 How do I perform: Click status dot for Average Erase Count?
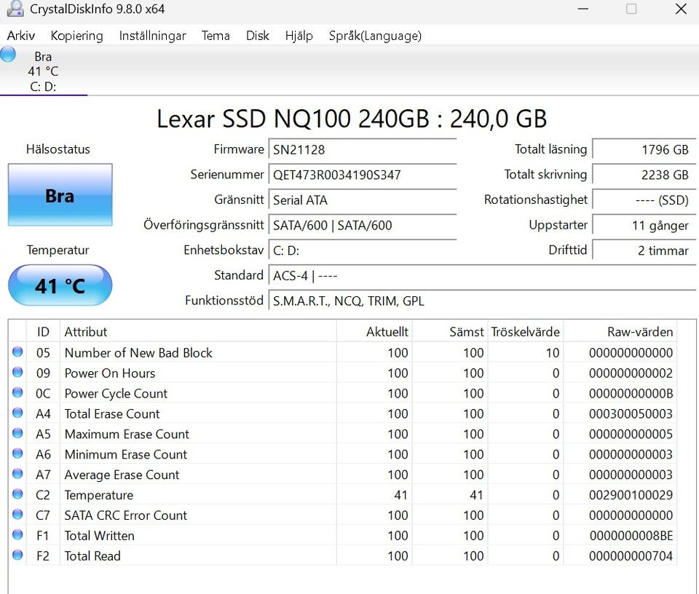point(17,474)
